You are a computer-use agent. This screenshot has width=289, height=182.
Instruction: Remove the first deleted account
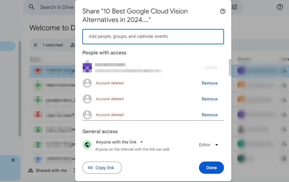(210, 83)
